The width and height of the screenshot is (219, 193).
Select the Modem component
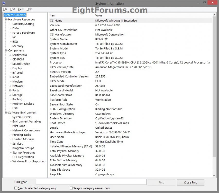[x=17, y=82]
